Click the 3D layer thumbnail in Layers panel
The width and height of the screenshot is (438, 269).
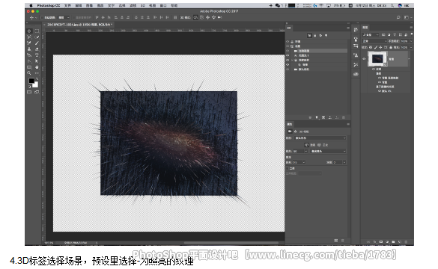pos(377,59)
